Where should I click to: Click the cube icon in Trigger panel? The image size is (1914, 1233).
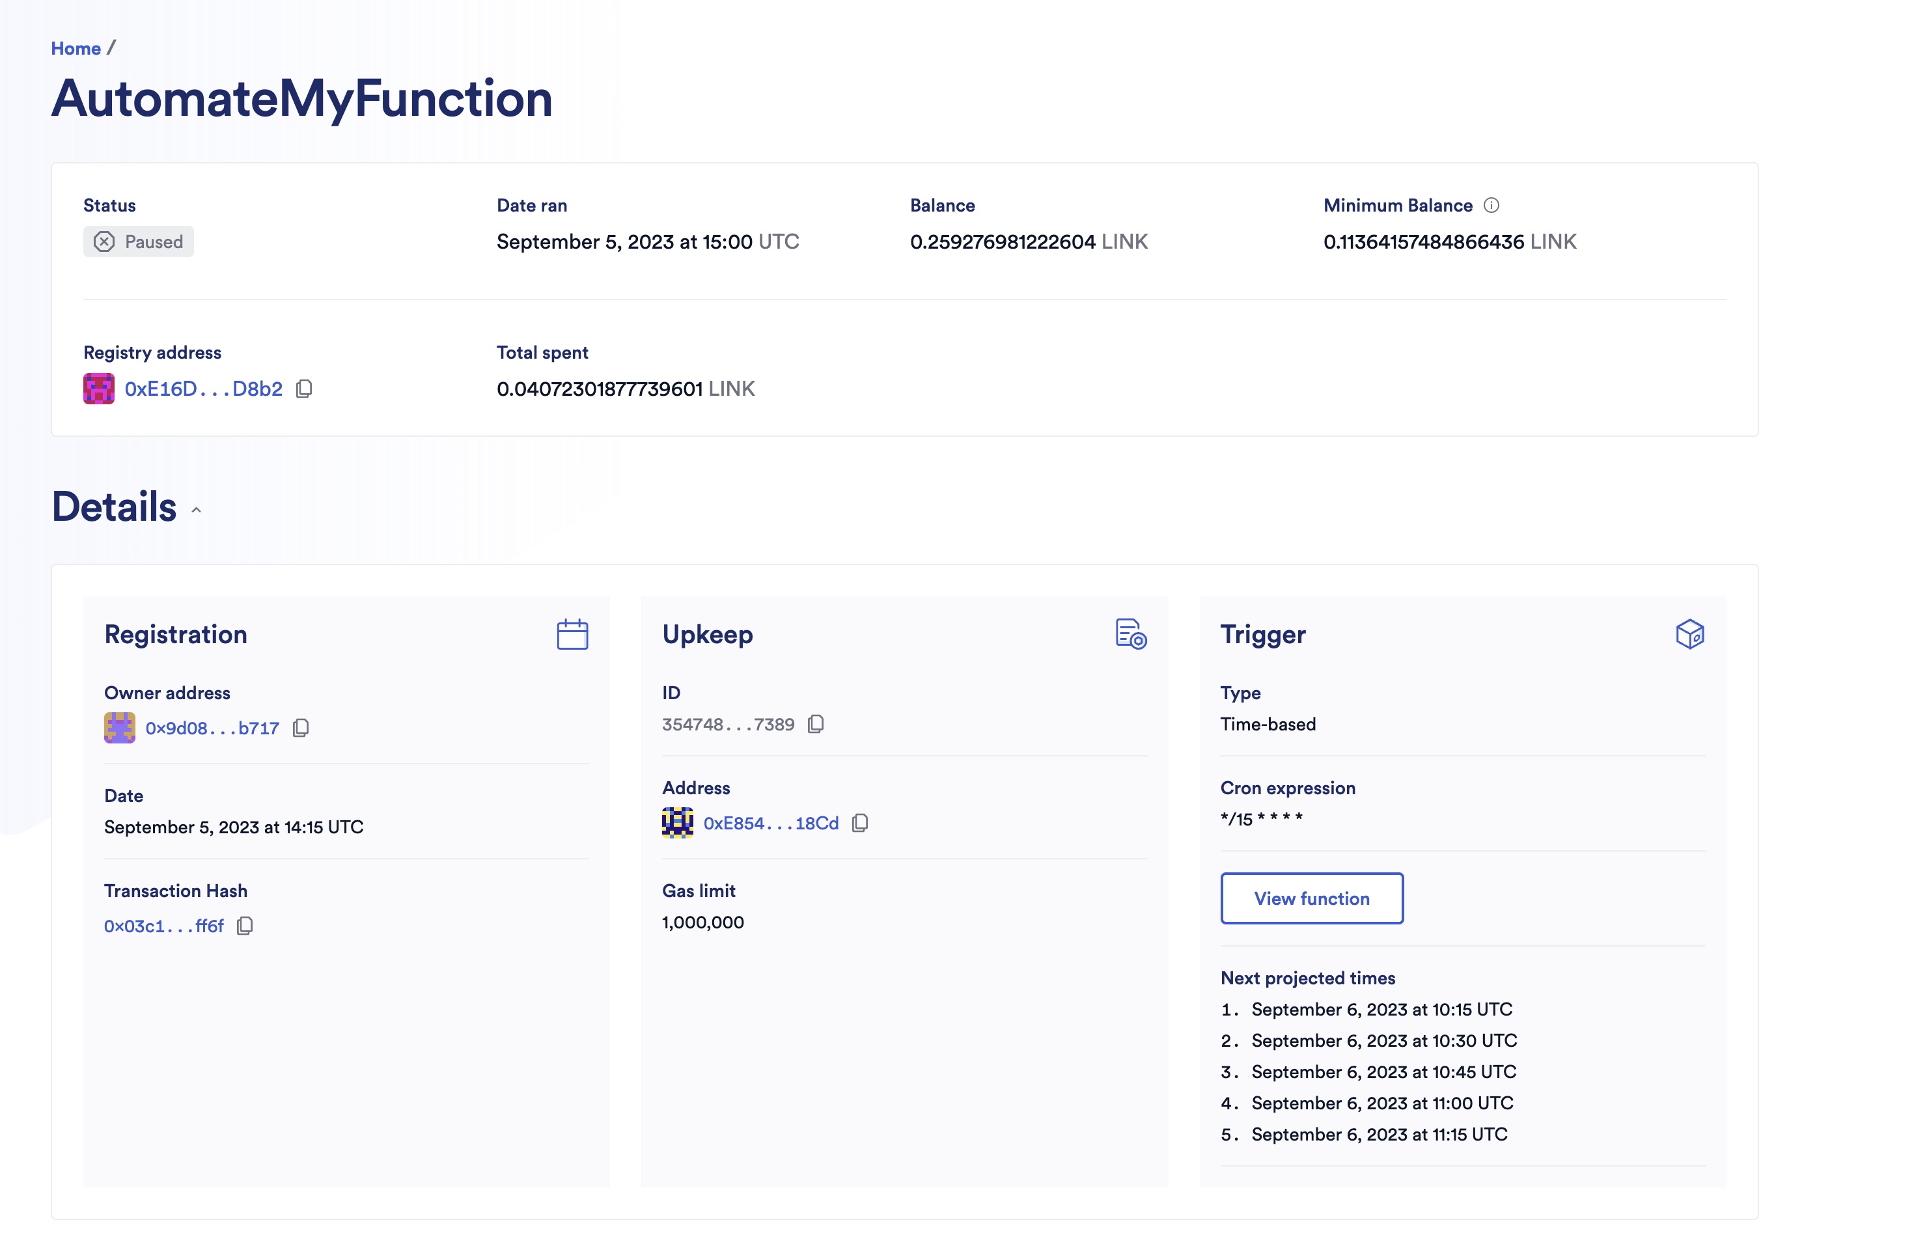tap(1689, 633)
